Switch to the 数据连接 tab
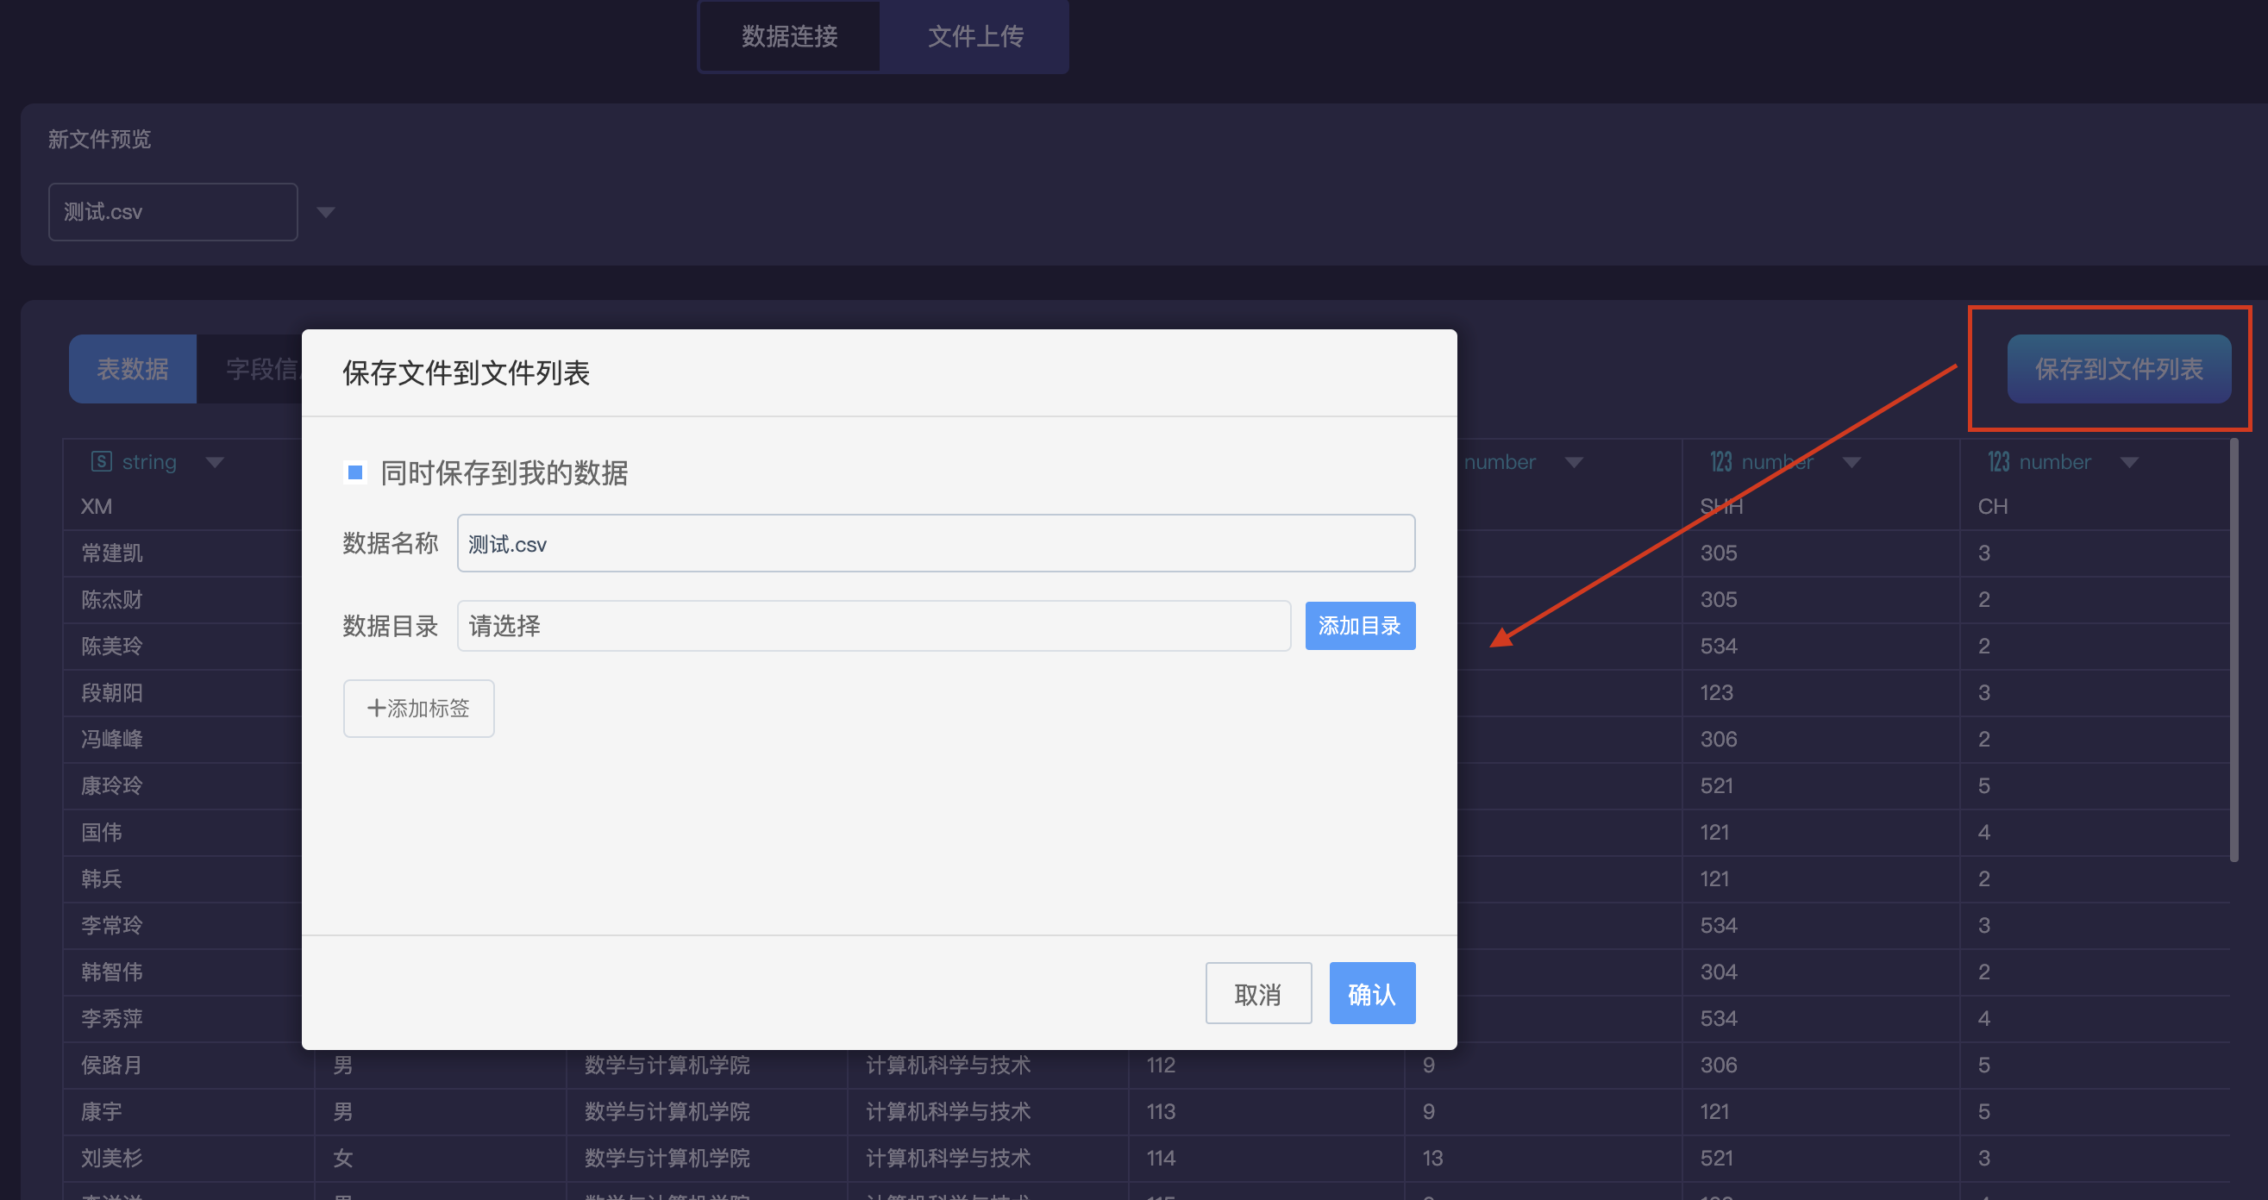The width and height of the screenshot is (2268, 1200). [x=789, y=36]
